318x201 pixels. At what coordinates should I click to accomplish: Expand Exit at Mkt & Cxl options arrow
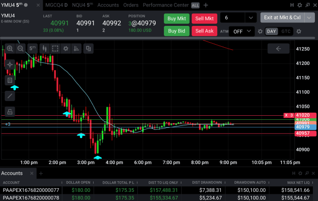[309, 18]
